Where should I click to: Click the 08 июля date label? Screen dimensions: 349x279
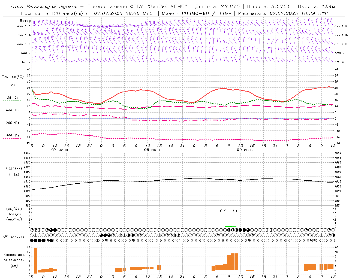tap(152, 150)
